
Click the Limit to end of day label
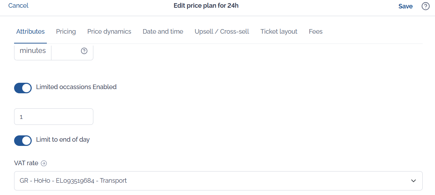(x=63, y=140)
